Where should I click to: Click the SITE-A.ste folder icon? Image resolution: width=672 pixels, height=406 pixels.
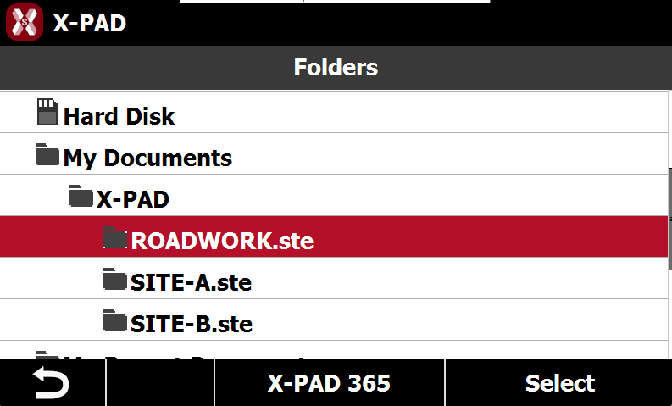click(x=115, y=279)
